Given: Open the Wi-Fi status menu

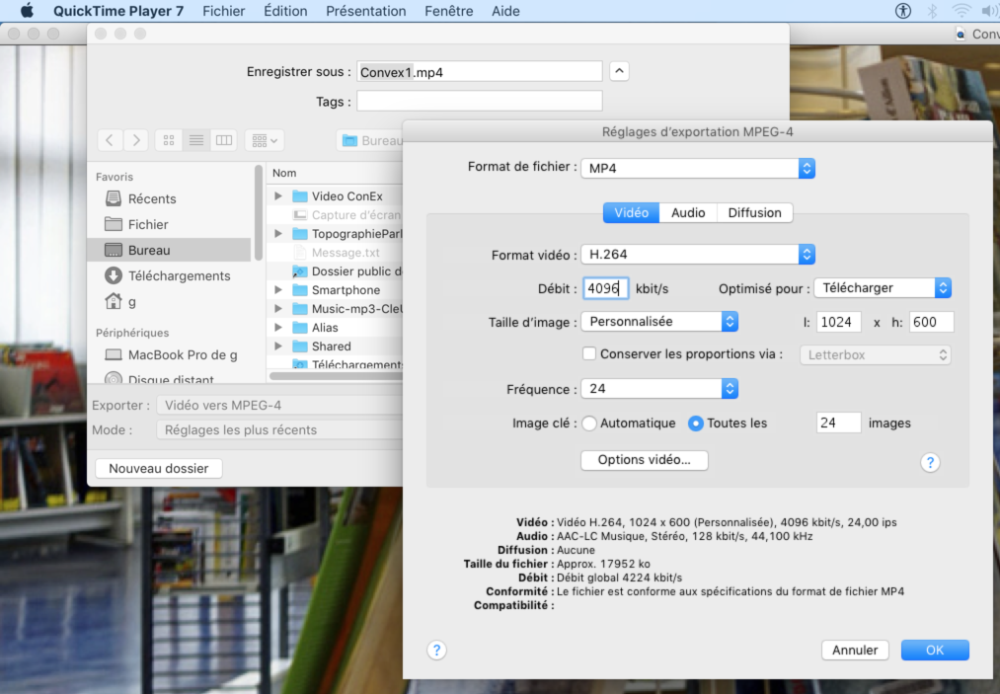Looking at the screenshot, I should 962,11.
